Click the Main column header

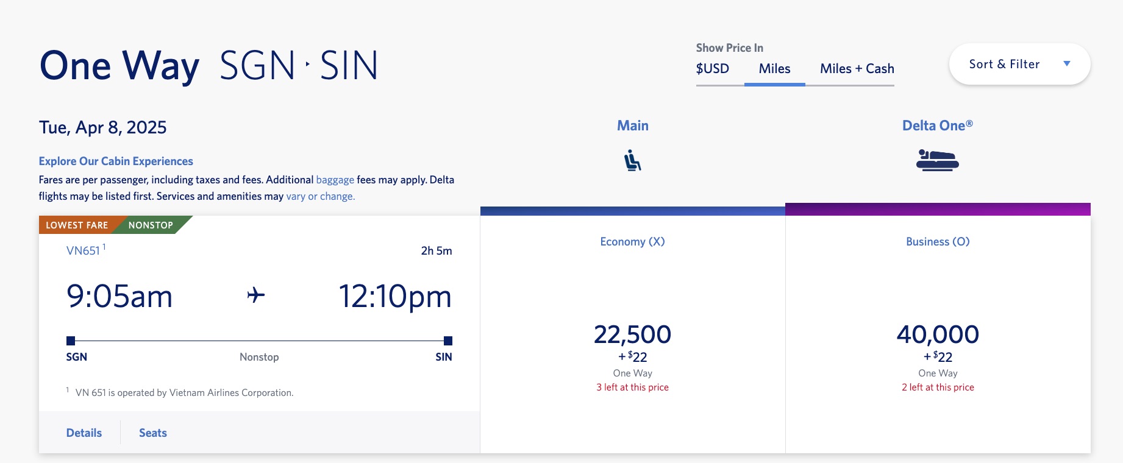[633, 125]
